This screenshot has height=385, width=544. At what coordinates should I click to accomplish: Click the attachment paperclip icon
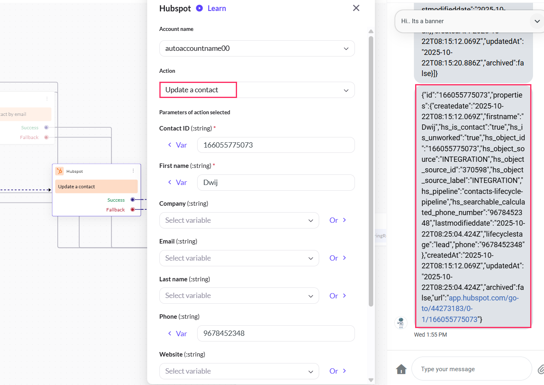click(540, 369)
